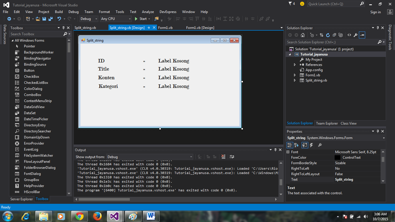395x222 pixels.
Task: Switch to the Team Explorer tab
Action: [x=327, y=123]
